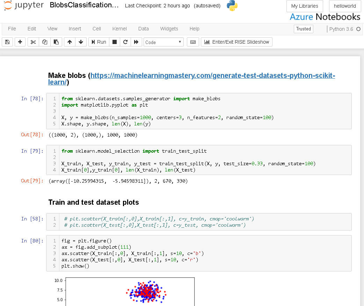
Task: Insert a cell below with plus icon
Action: pyautogui.click(x=20, y=42)
